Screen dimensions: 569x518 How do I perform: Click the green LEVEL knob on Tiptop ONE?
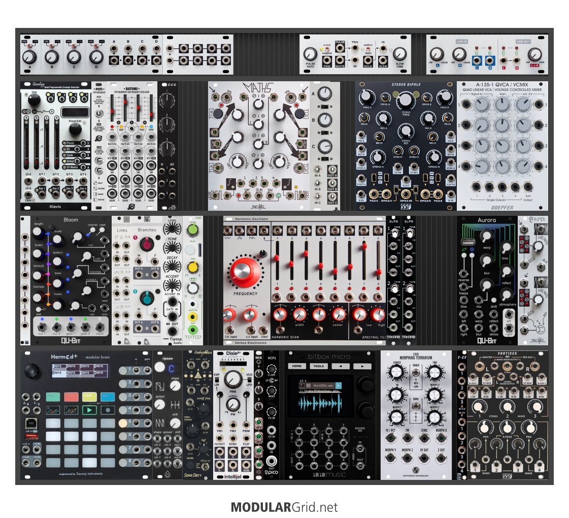pos(193,230)
